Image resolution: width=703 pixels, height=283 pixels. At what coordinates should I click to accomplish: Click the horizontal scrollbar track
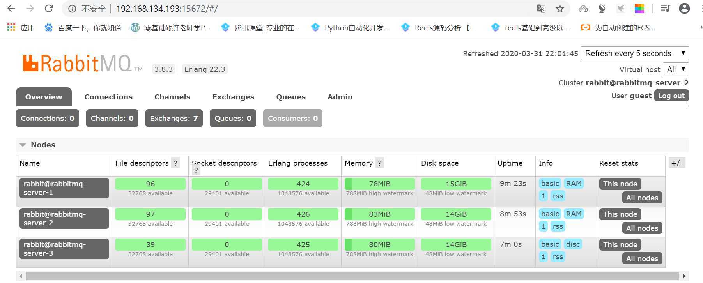pyautogui.click(x=352, y=276)
